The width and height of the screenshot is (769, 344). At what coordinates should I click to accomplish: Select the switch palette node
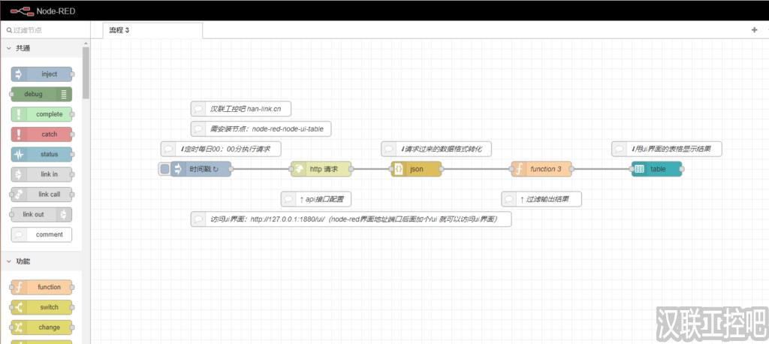[42, 307]
